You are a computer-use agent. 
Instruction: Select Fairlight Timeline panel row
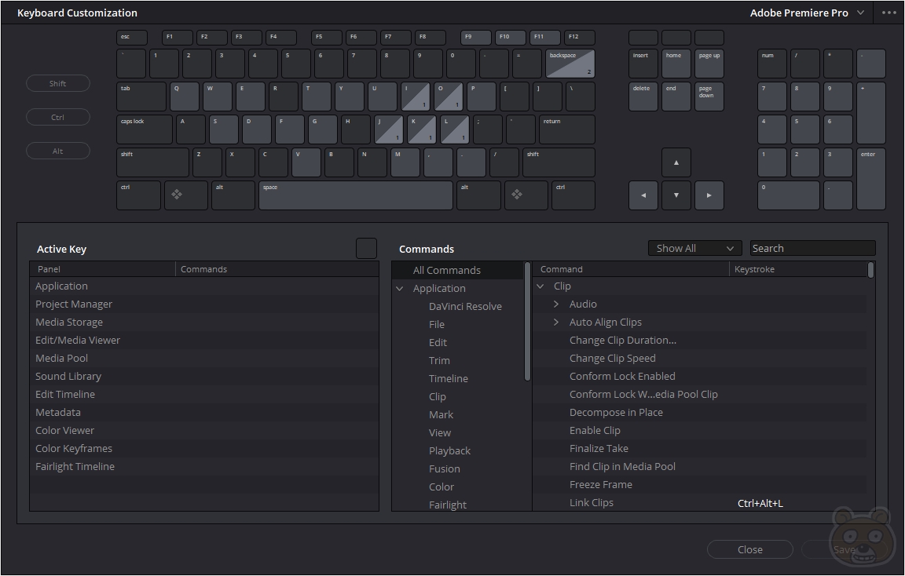pos(204,466)
